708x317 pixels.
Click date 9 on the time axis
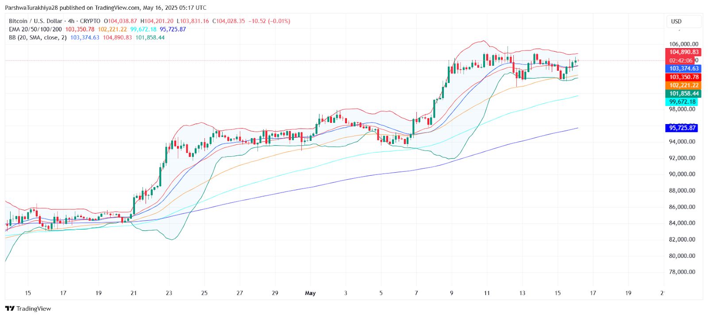click(x=451, y=293)
